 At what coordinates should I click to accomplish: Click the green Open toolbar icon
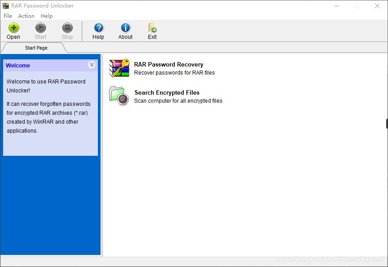coord(13,28)
